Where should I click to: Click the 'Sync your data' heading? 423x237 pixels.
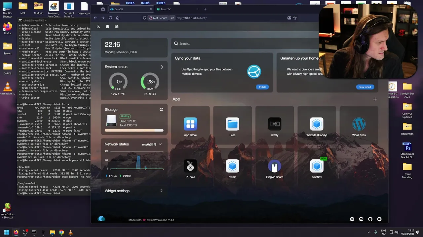click(188, 58)
